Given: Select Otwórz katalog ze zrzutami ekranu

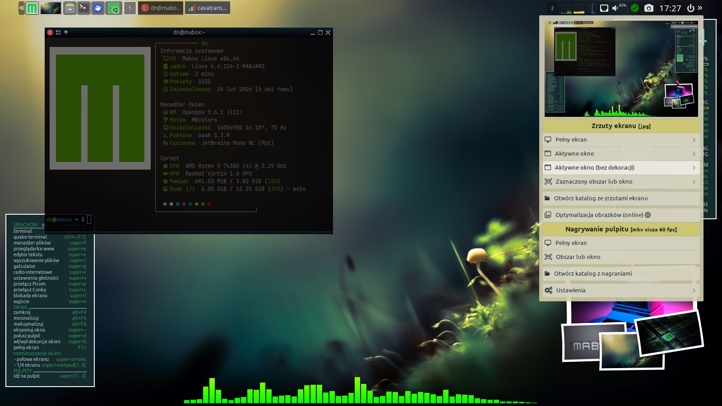Looking at the screenshot, I should point(621,198).
